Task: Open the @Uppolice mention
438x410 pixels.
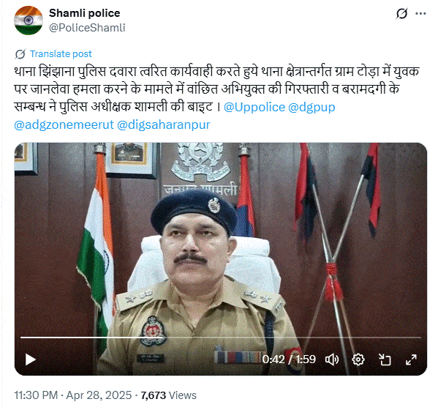Action: pyautogui.click(x=254, y=107)
